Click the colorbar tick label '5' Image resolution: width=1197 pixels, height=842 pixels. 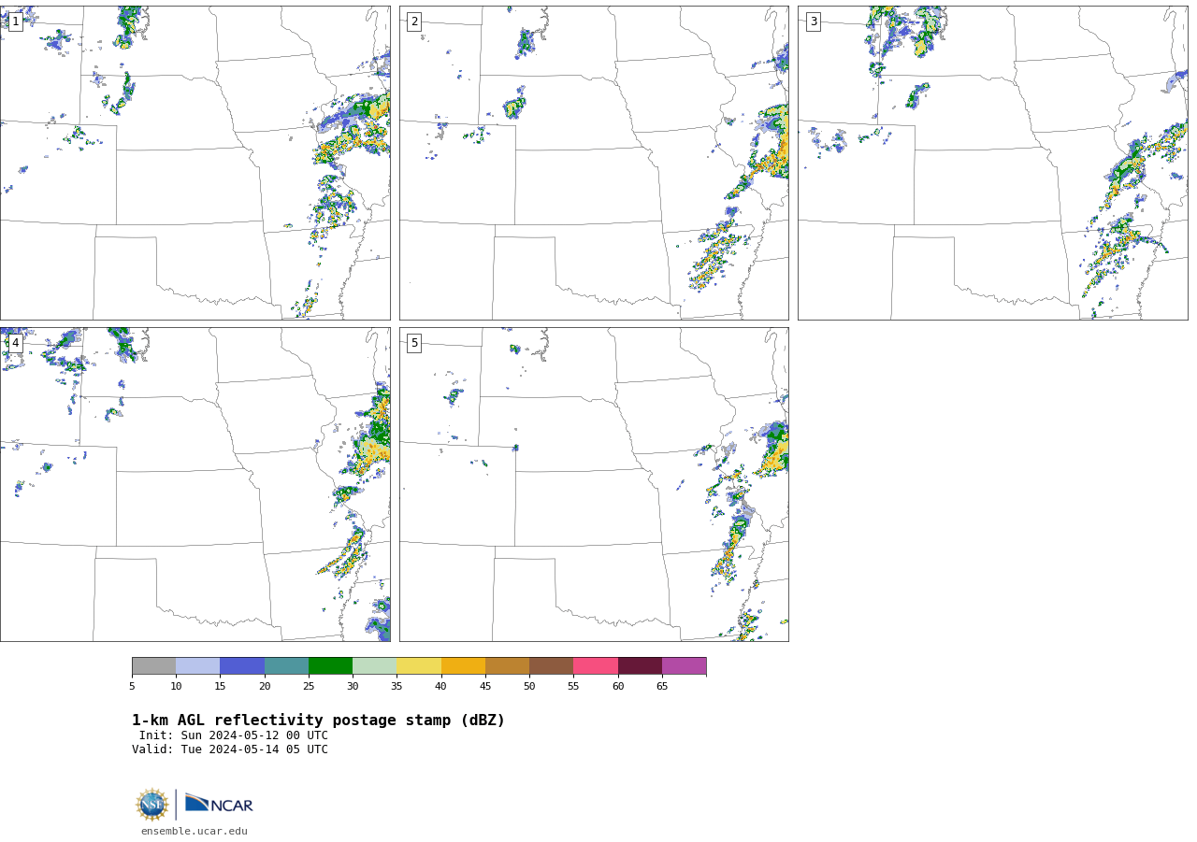click(x=132, y=687)
